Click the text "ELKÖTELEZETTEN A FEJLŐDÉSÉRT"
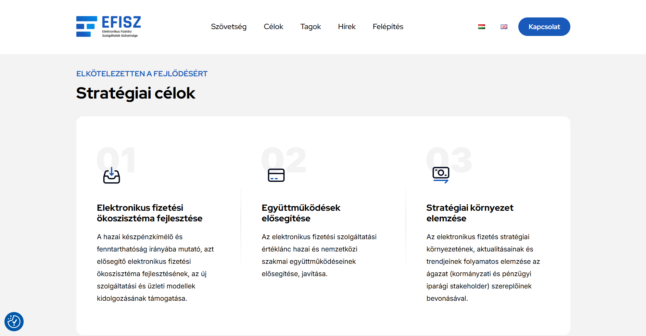This screenshot has height=336, width=646. [142, 74]
